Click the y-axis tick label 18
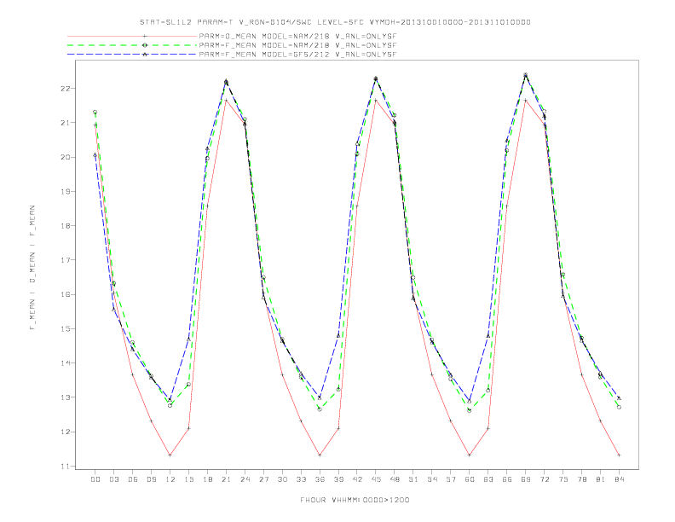The image size is (675, 522). tap(65, 226)
